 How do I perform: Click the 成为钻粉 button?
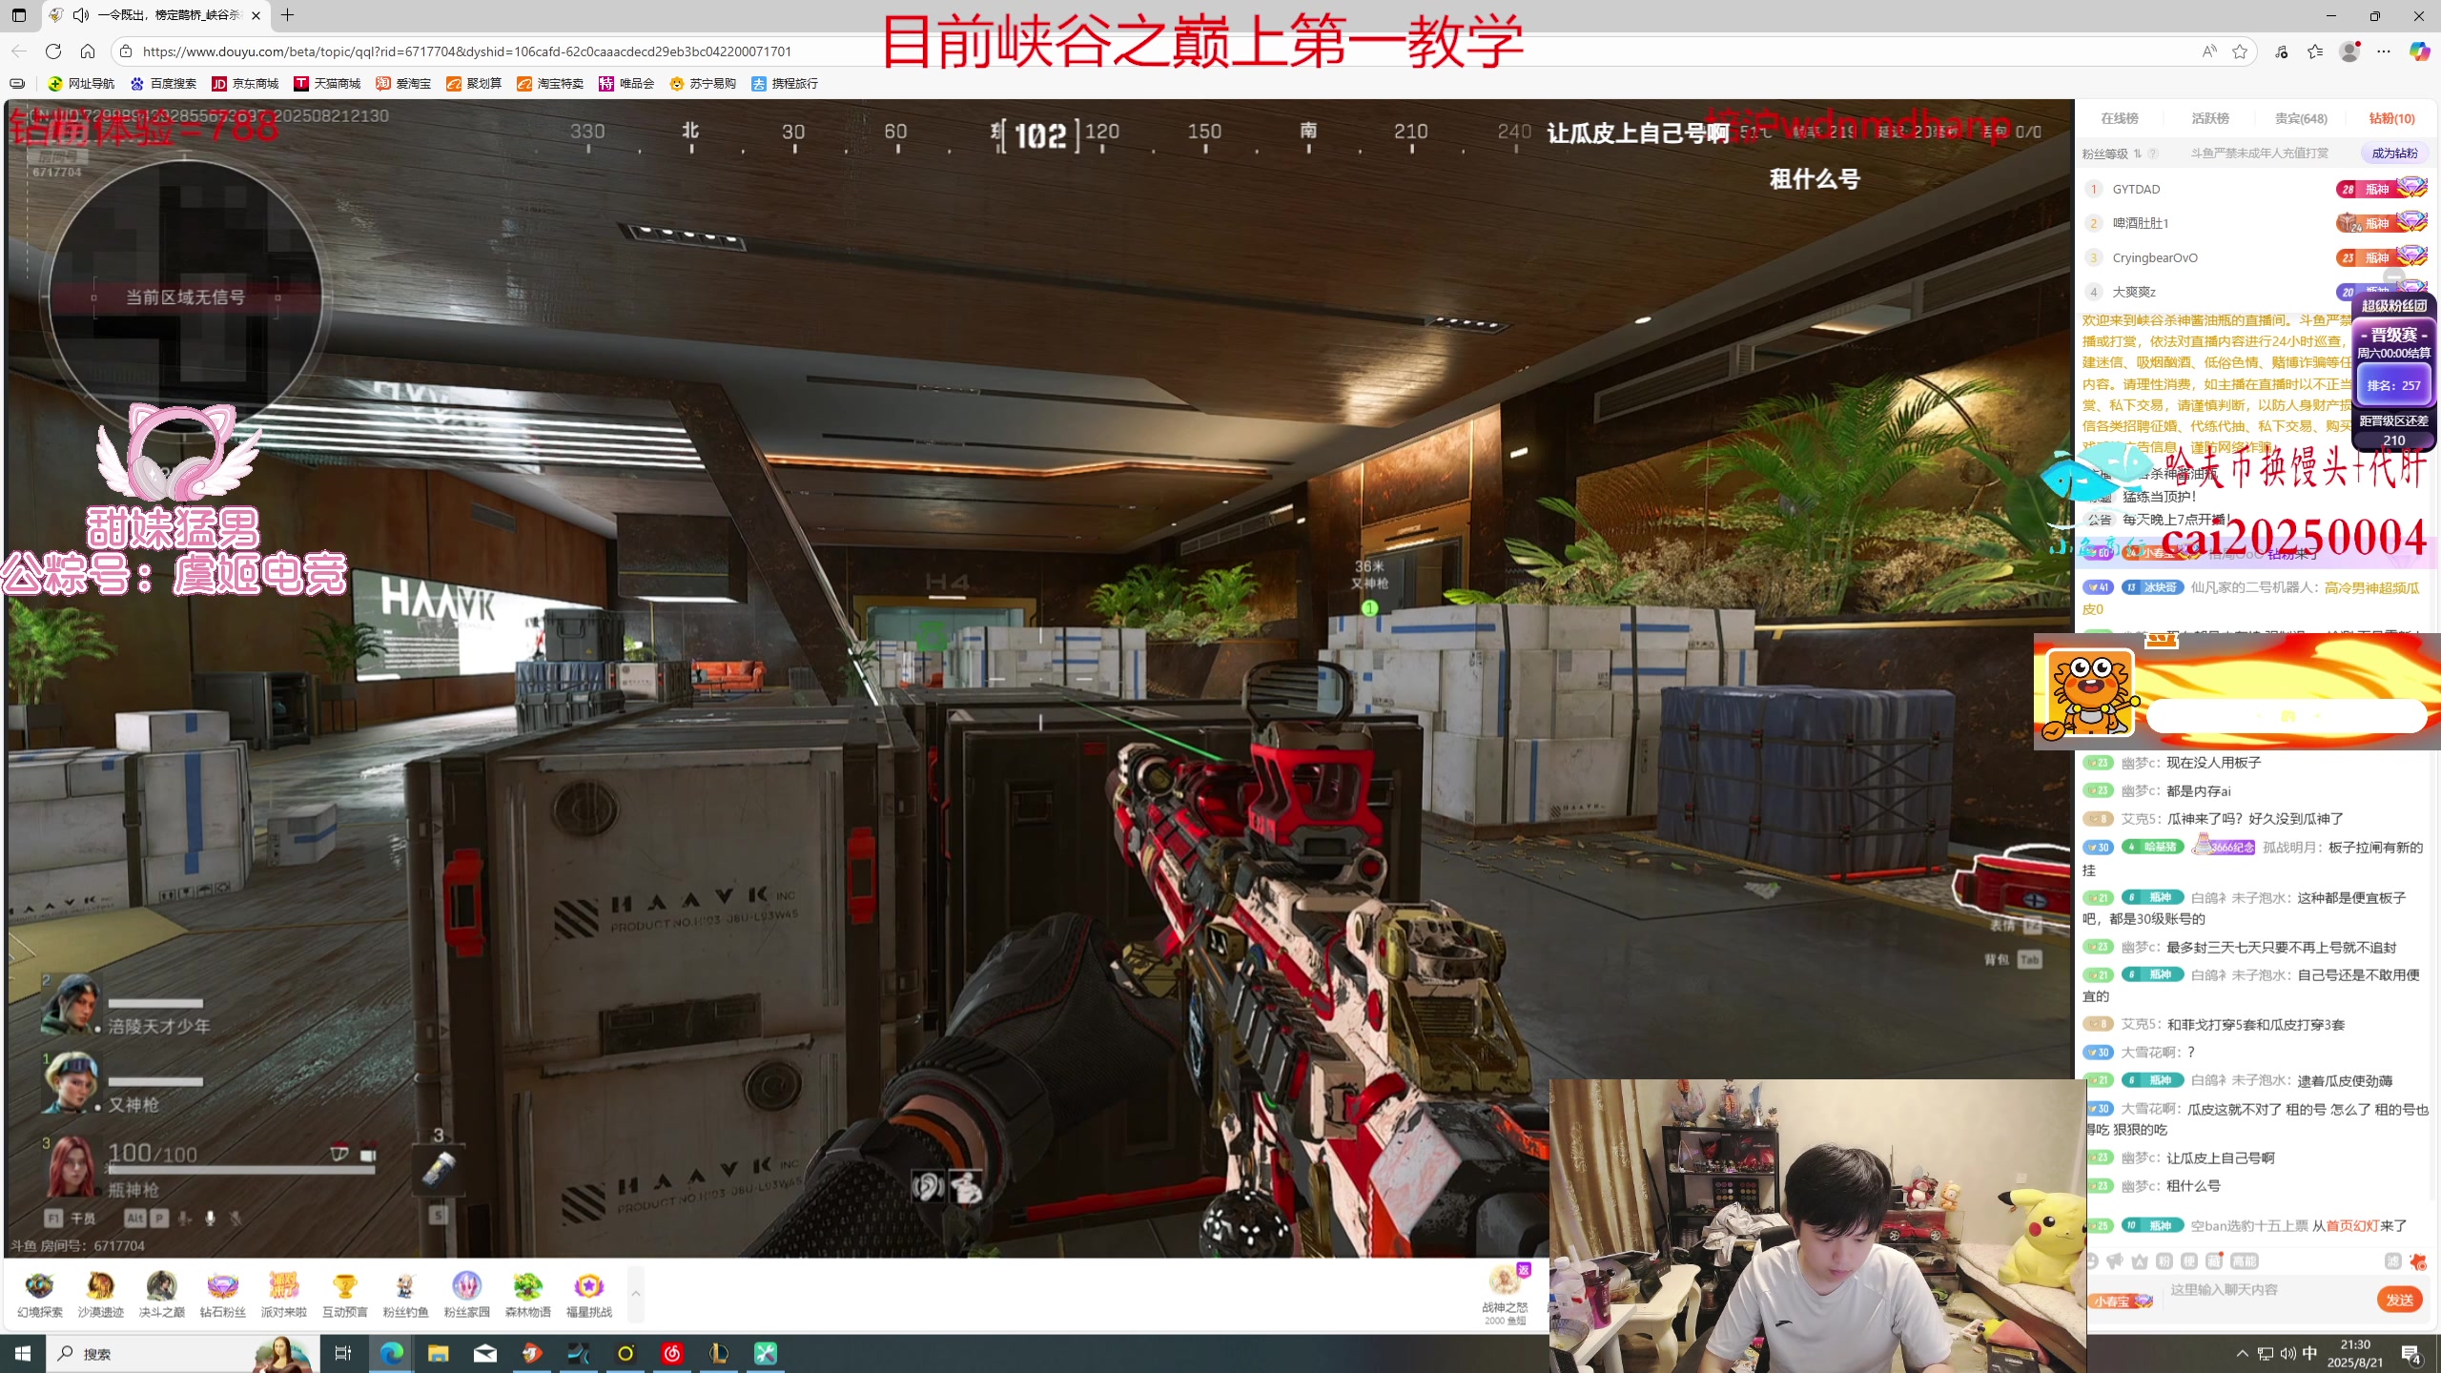coord(2394,153)
